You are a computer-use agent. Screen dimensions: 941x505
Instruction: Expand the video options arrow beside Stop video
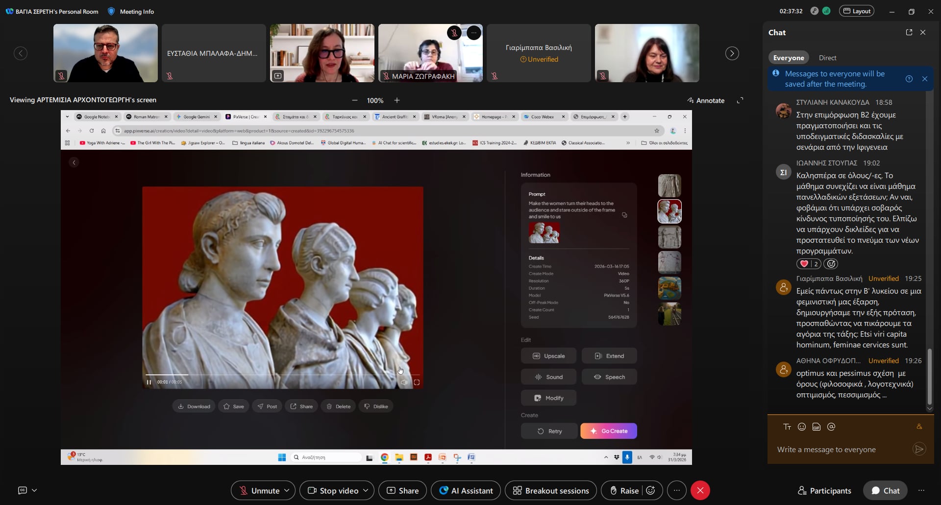tap(366, 490)
